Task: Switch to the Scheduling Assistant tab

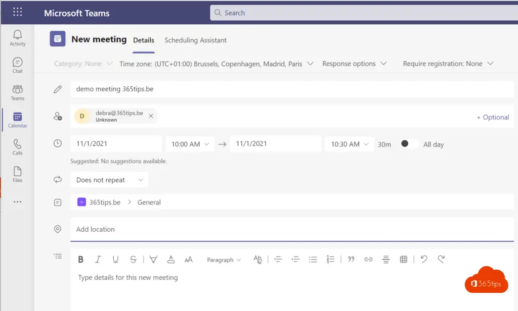Action: [x=195, y=40]
